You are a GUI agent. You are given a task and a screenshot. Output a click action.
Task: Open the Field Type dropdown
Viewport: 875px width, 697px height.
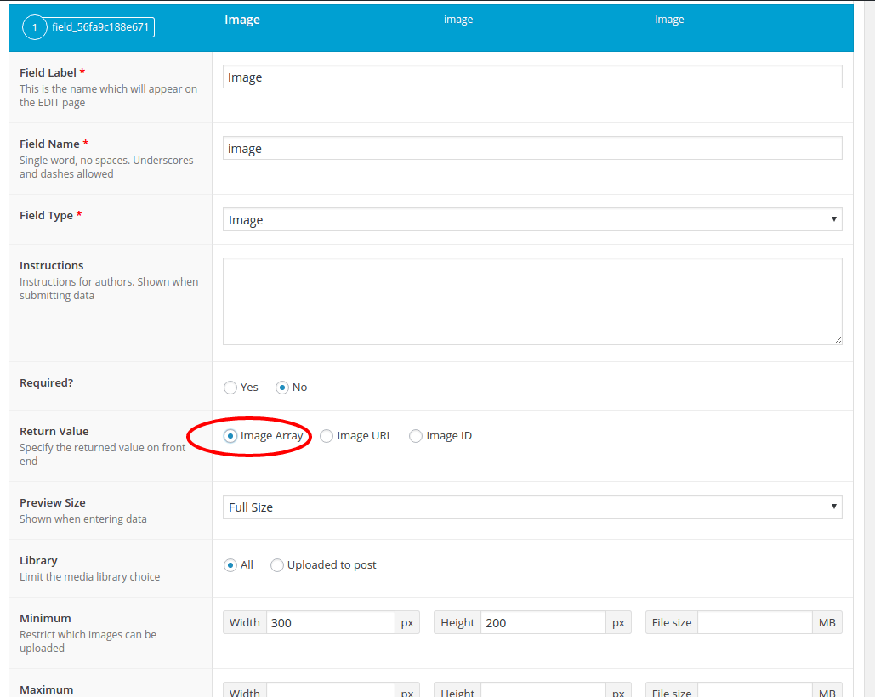point(531,219)
